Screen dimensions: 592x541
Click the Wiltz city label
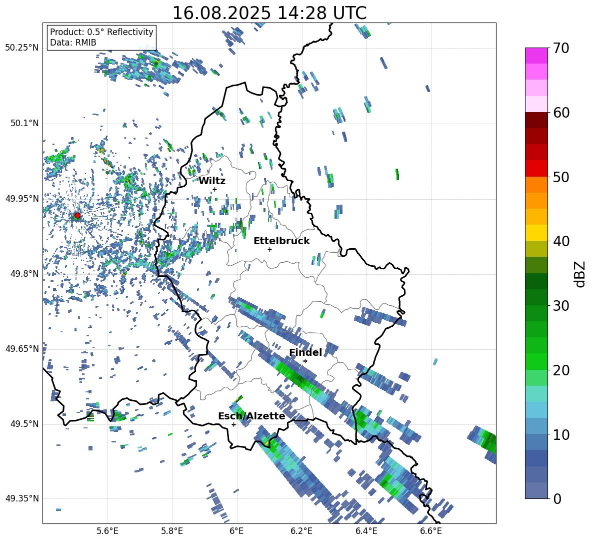pos(212,181)
